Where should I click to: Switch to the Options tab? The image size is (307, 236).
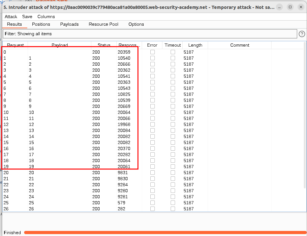[x=136, y=24]
